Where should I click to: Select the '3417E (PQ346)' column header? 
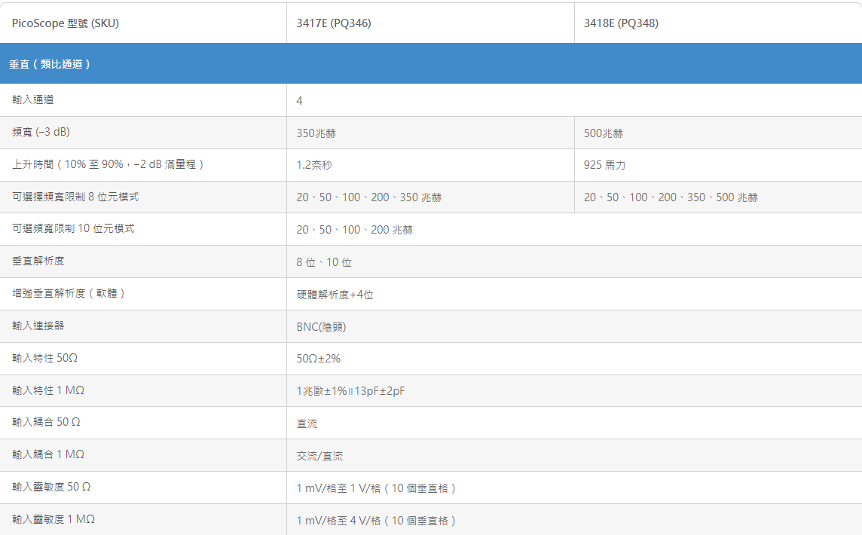coord(334,23)
